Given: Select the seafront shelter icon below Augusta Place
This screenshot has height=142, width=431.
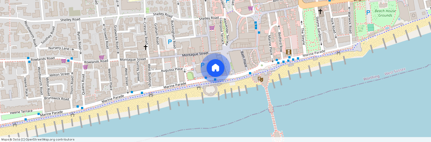Looking at the screenshot, I should tap(199, 88).
